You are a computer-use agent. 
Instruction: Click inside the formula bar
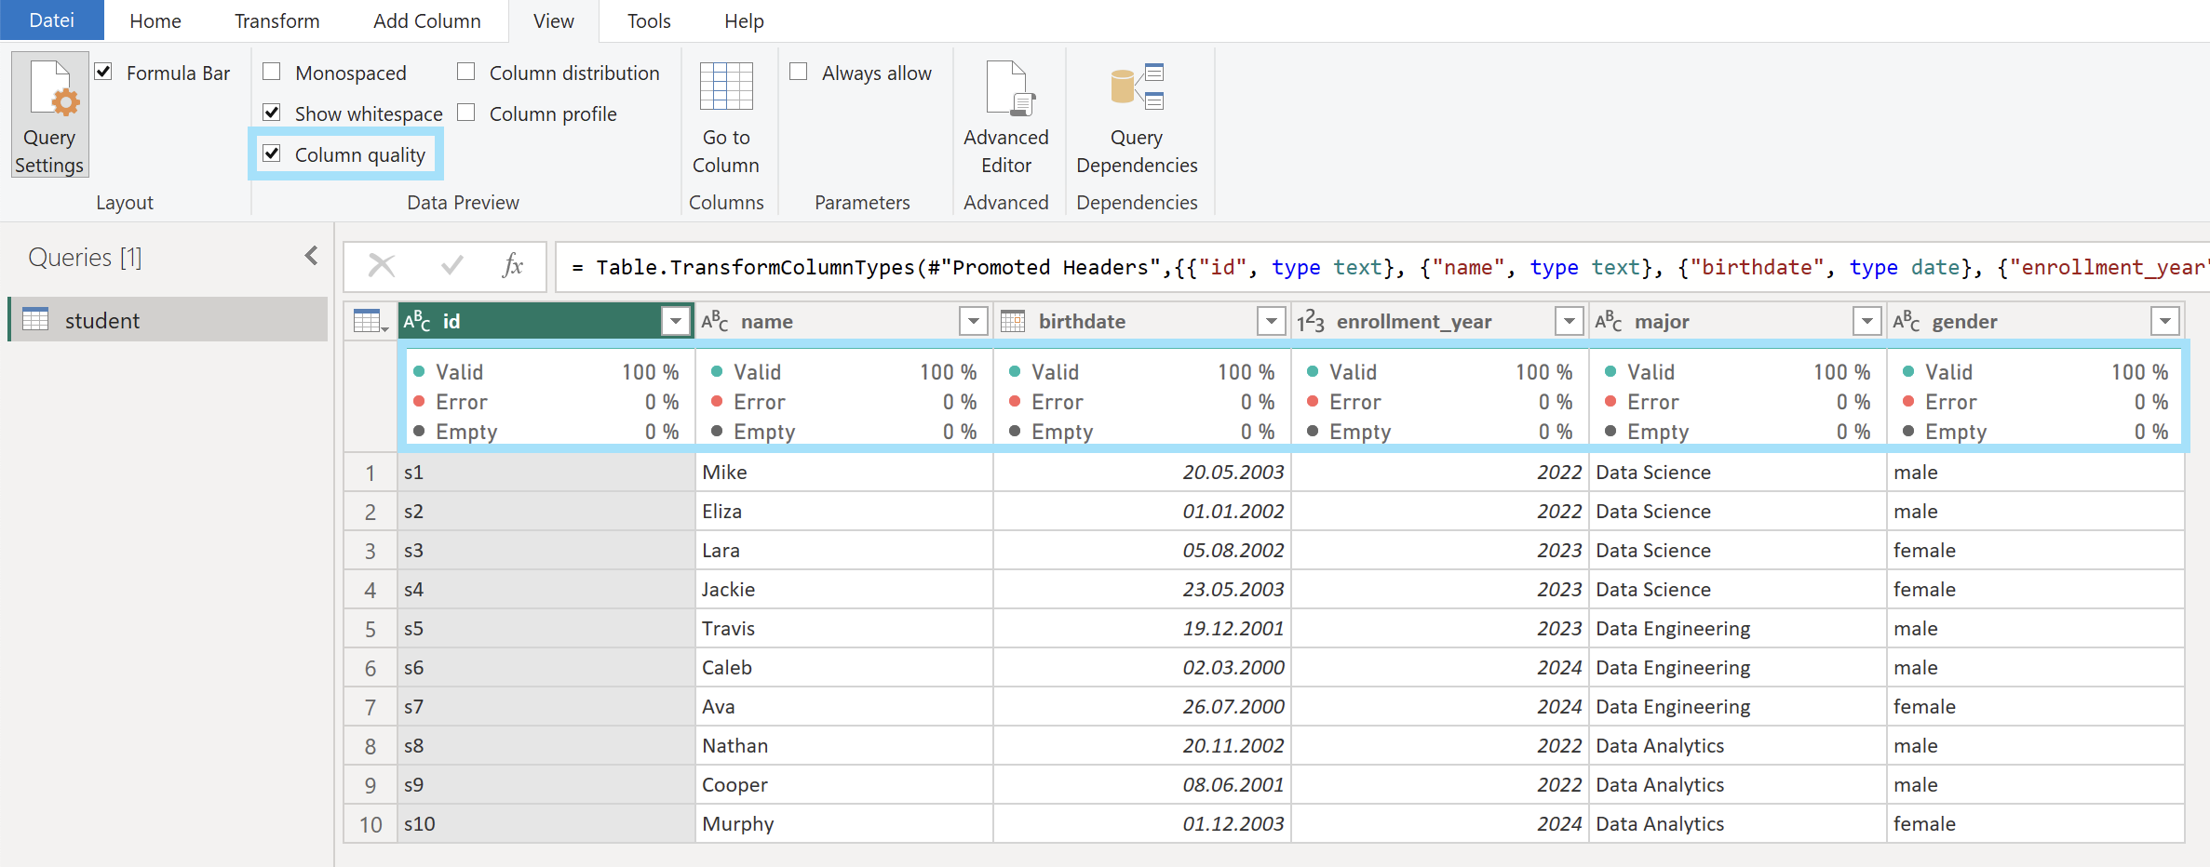tap(1303, 266)
